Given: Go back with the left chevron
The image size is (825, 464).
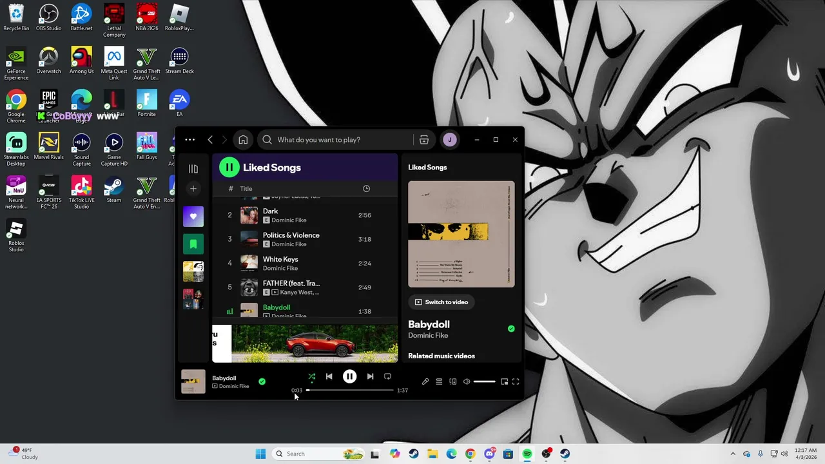Looking at the screenshot, I should click(x=210, y=140).
